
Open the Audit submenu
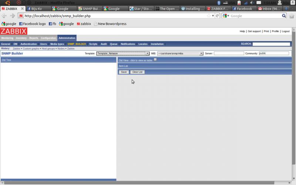[104, 44]
